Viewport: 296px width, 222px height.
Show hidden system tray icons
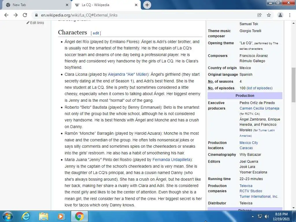click(253, 217)
